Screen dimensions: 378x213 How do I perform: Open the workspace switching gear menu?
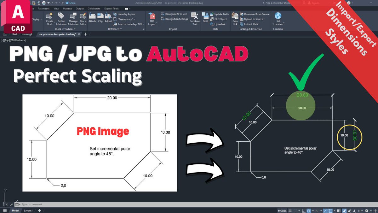[367, 210]
